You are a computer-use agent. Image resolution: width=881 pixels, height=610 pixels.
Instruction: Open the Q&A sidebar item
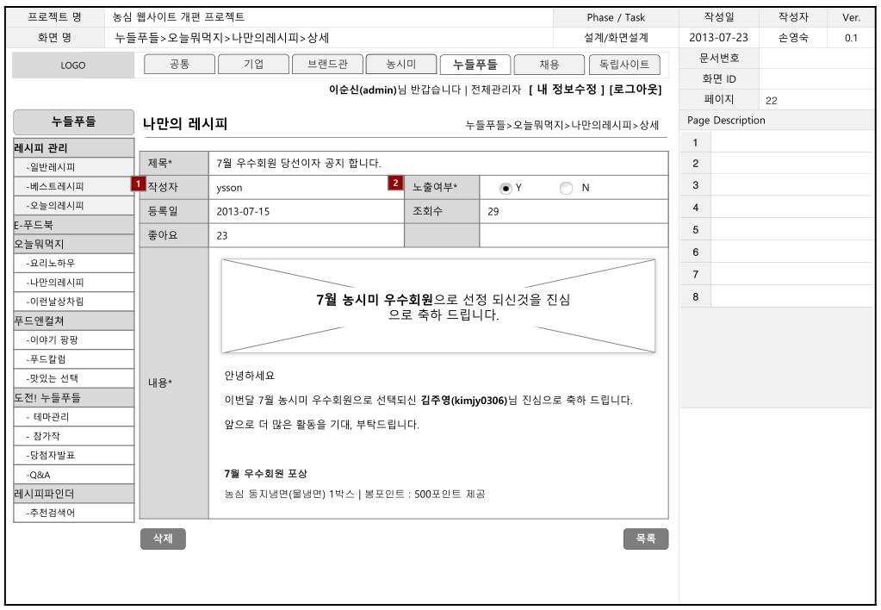(x=73, y=475)
